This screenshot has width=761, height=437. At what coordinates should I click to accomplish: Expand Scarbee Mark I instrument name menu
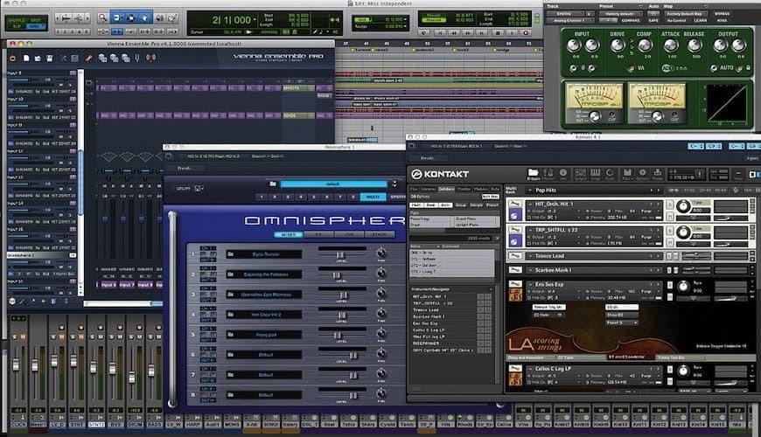530,270
